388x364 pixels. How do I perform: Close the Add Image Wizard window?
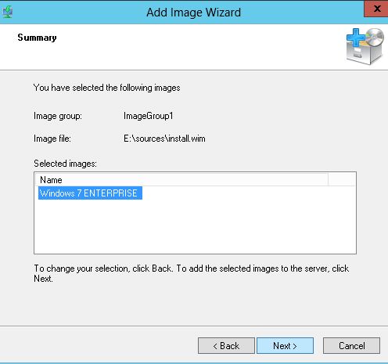376,9
